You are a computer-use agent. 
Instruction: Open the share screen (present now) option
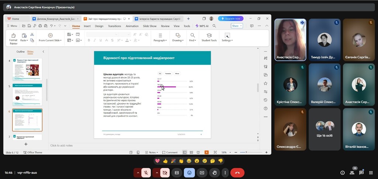tap(202, 172)
